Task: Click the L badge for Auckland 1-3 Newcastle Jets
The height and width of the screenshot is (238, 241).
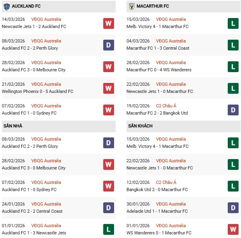Action: [108, 230]
